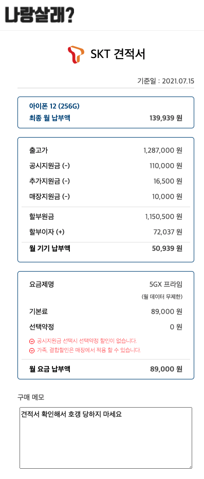Click the 월 요금 납부액 89,000 원 total
This screenshot has width=204, height=479.
[166, 369]
